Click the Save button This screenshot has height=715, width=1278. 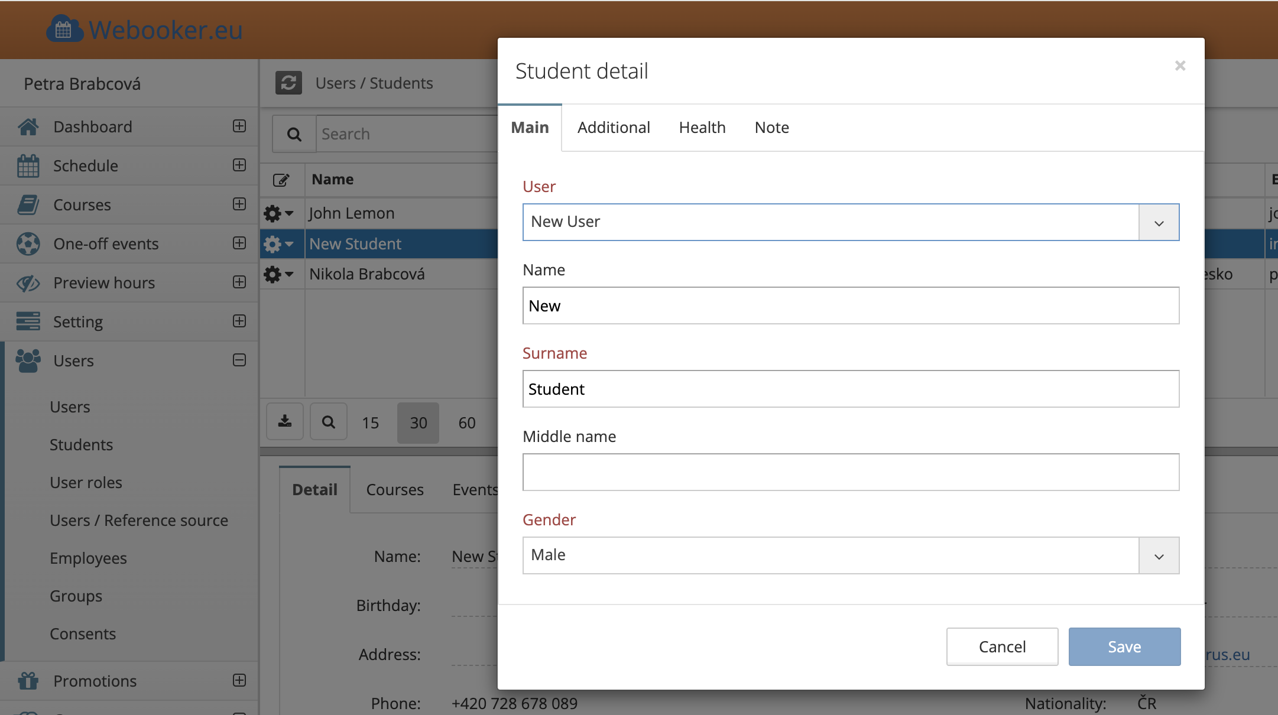click(1124, 646)
